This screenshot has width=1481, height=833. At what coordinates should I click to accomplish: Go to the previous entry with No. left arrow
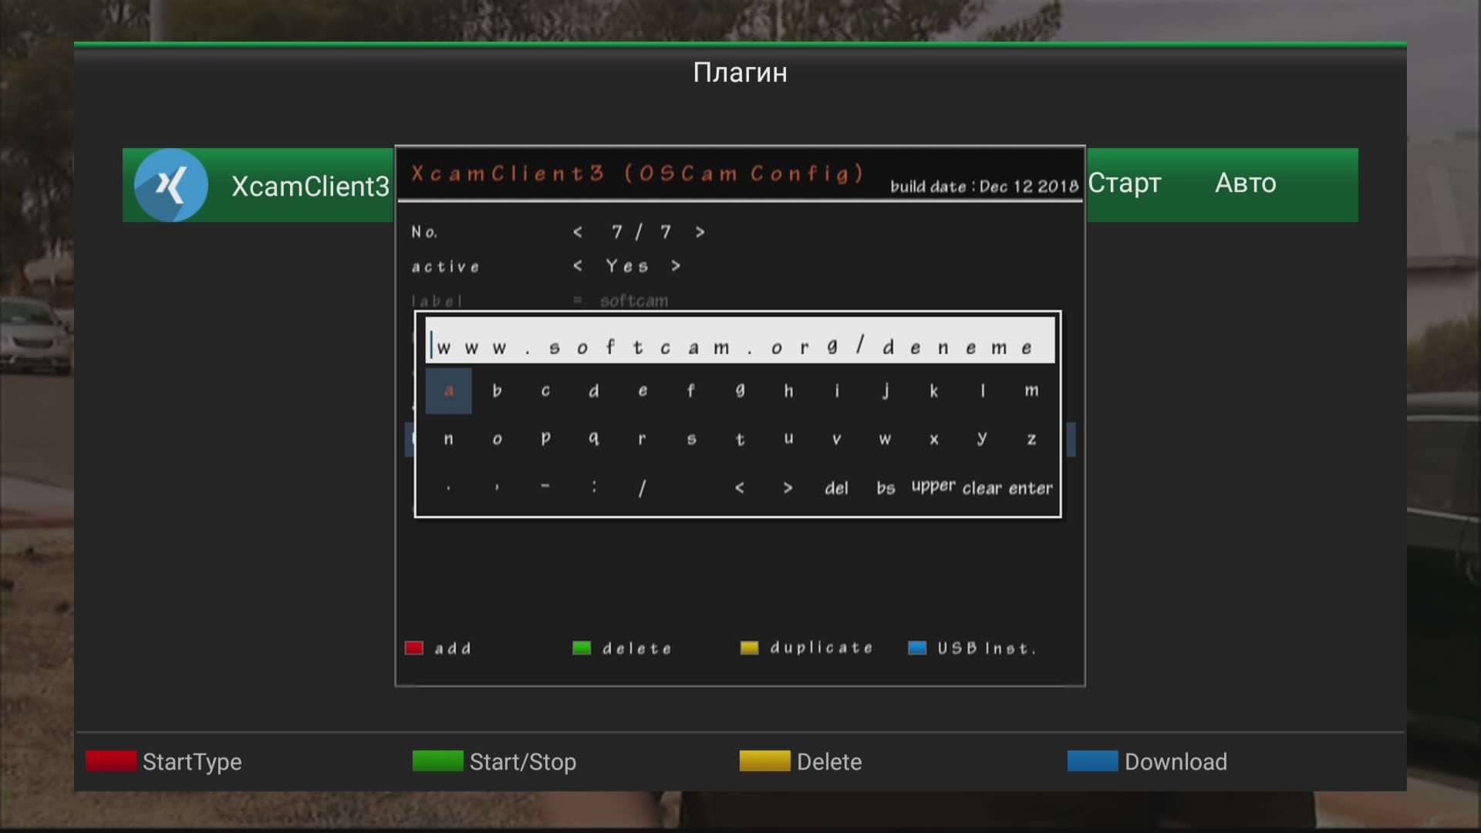click(x=578, y=231)
